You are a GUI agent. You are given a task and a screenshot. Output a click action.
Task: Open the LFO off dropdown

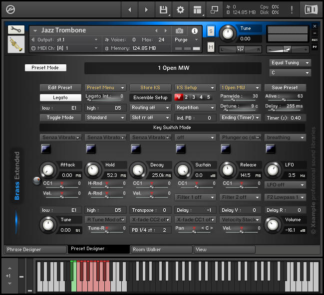click(285, 185)
